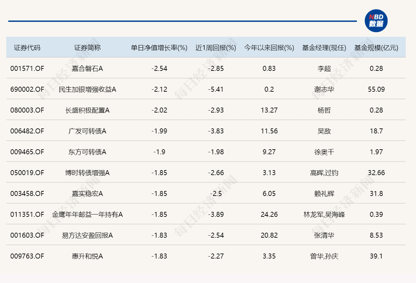Click fund name 民生加银增强收益A

point(87,89)
